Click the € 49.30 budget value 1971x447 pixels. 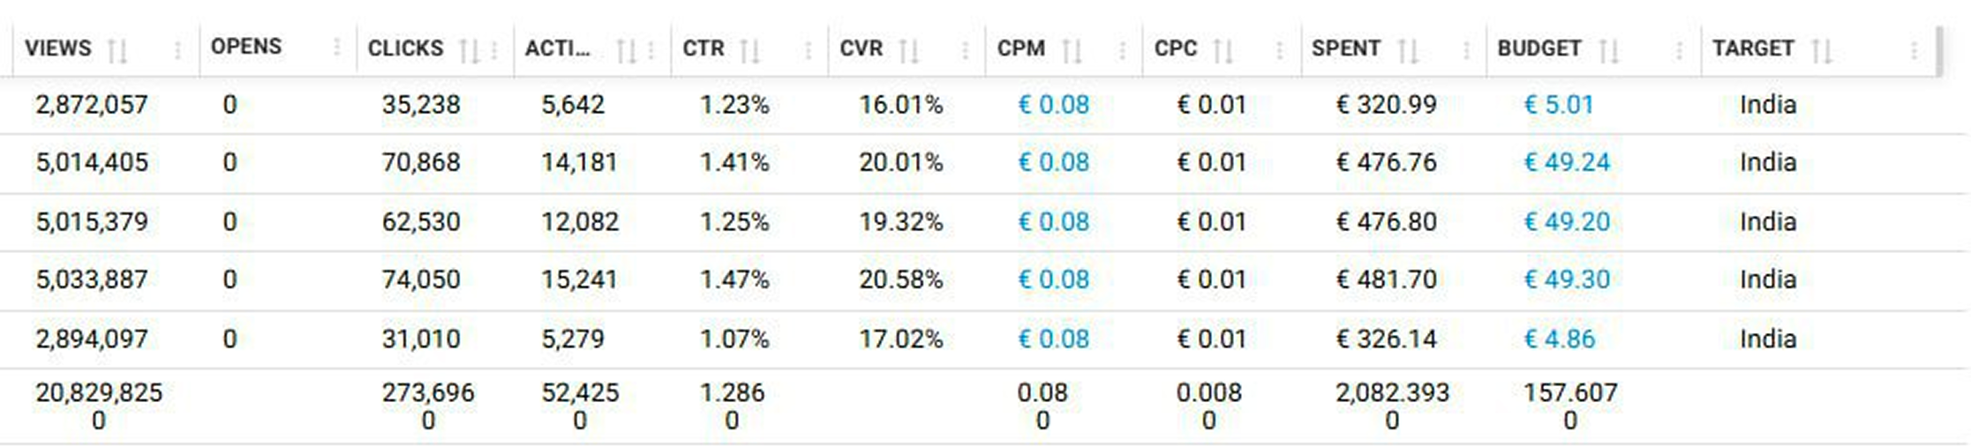pos(1567,279)
